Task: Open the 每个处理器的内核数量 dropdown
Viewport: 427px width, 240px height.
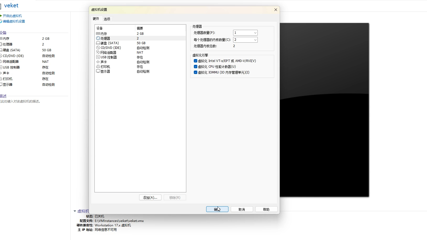Action: [x=245, y=40]
